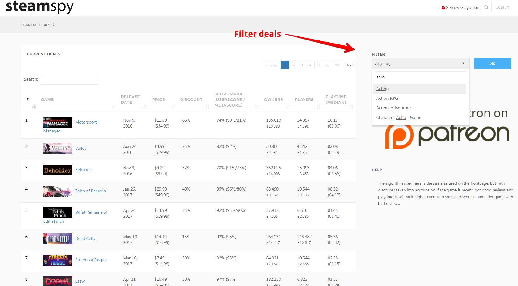
Task: Jump to pagination page 20
Action: pyautogui.click(x=337, y=65)
